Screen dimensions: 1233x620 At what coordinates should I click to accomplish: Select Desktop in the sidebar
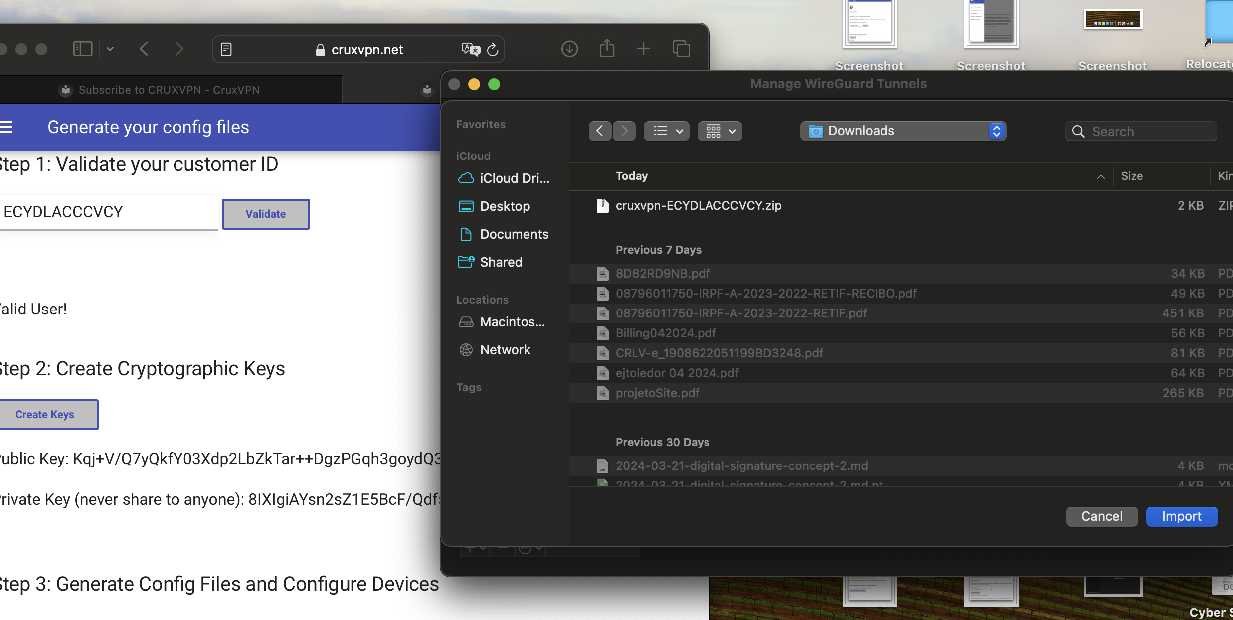click(x=505, y=206)
